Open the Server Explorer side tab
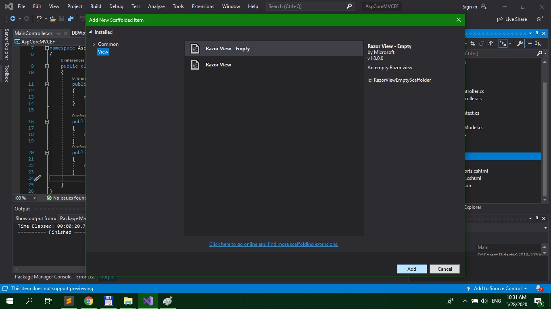The height and width of the screenshot is (309, 551). (x=6, y=44)
